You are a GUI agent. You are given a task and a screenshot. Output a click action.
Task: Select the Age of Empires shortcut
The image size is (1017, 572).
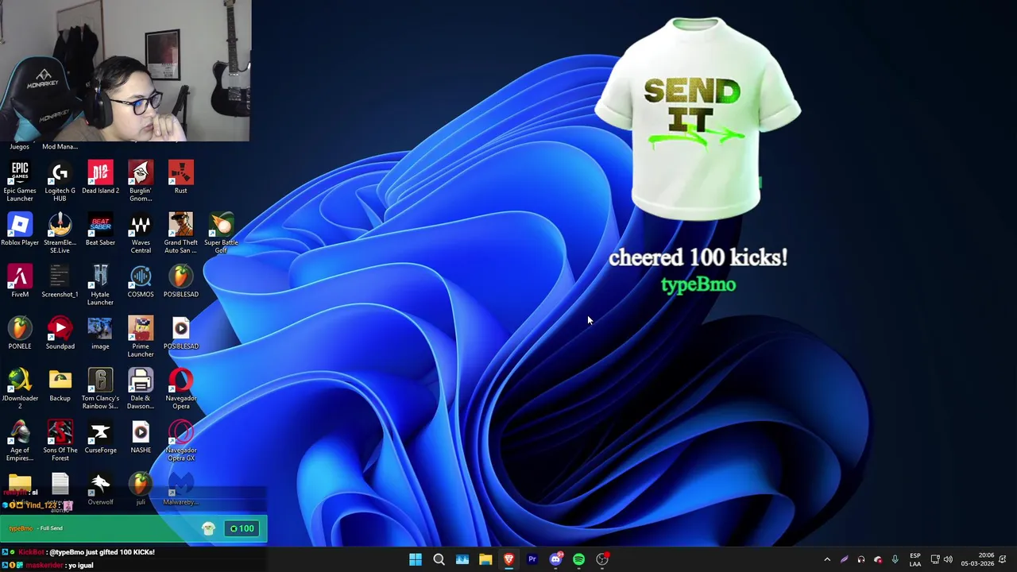pyautogui.click(x=20, y=440)
